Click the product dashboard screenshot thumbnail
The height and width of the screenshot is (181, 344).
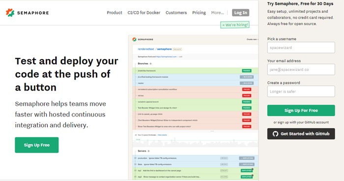tap(193, 108)
